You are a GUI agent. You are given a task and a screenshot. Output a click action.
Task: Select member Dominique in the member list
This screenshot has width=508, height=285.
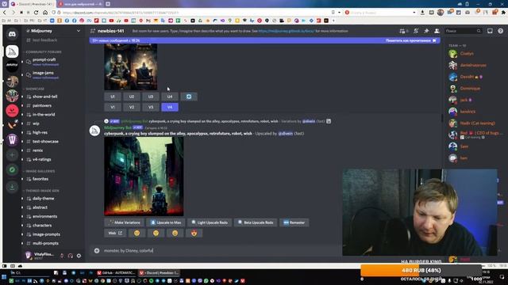[470, 88]
